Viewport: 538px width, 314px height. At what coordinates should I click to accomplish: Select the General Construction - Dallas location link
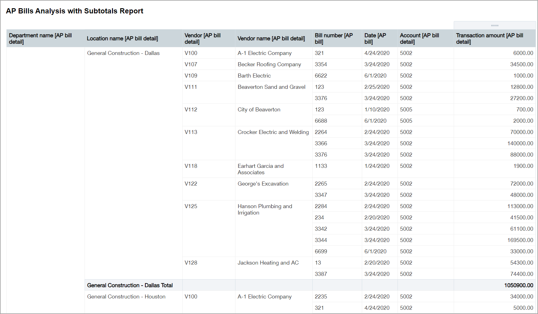click(123, 53)
